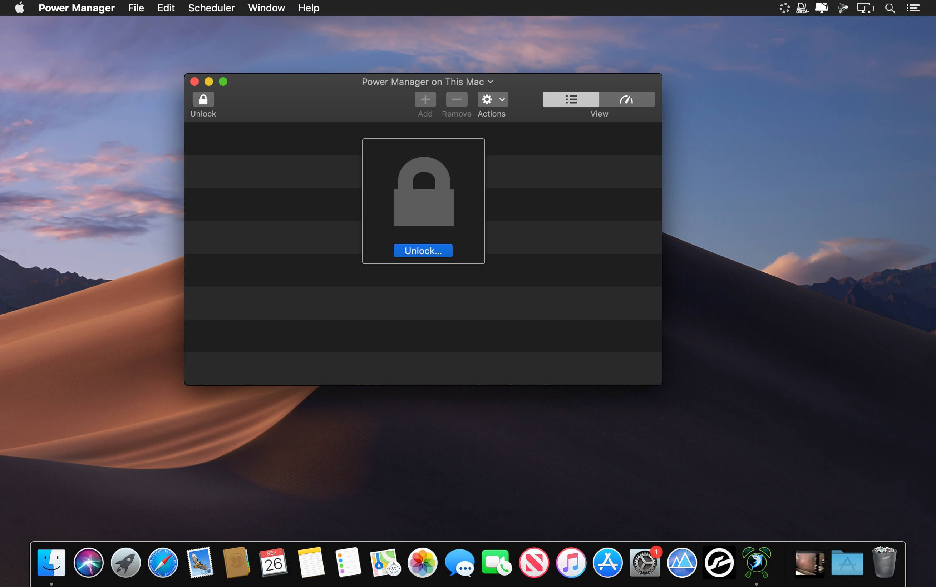
Task: Click the green zoom window button
Action: coord(223,82)
